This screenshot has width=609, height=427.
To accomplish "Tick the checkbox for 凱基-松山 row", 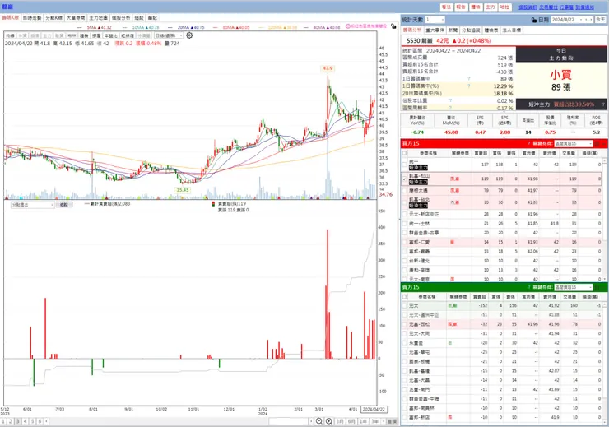I will pos(405,179).
